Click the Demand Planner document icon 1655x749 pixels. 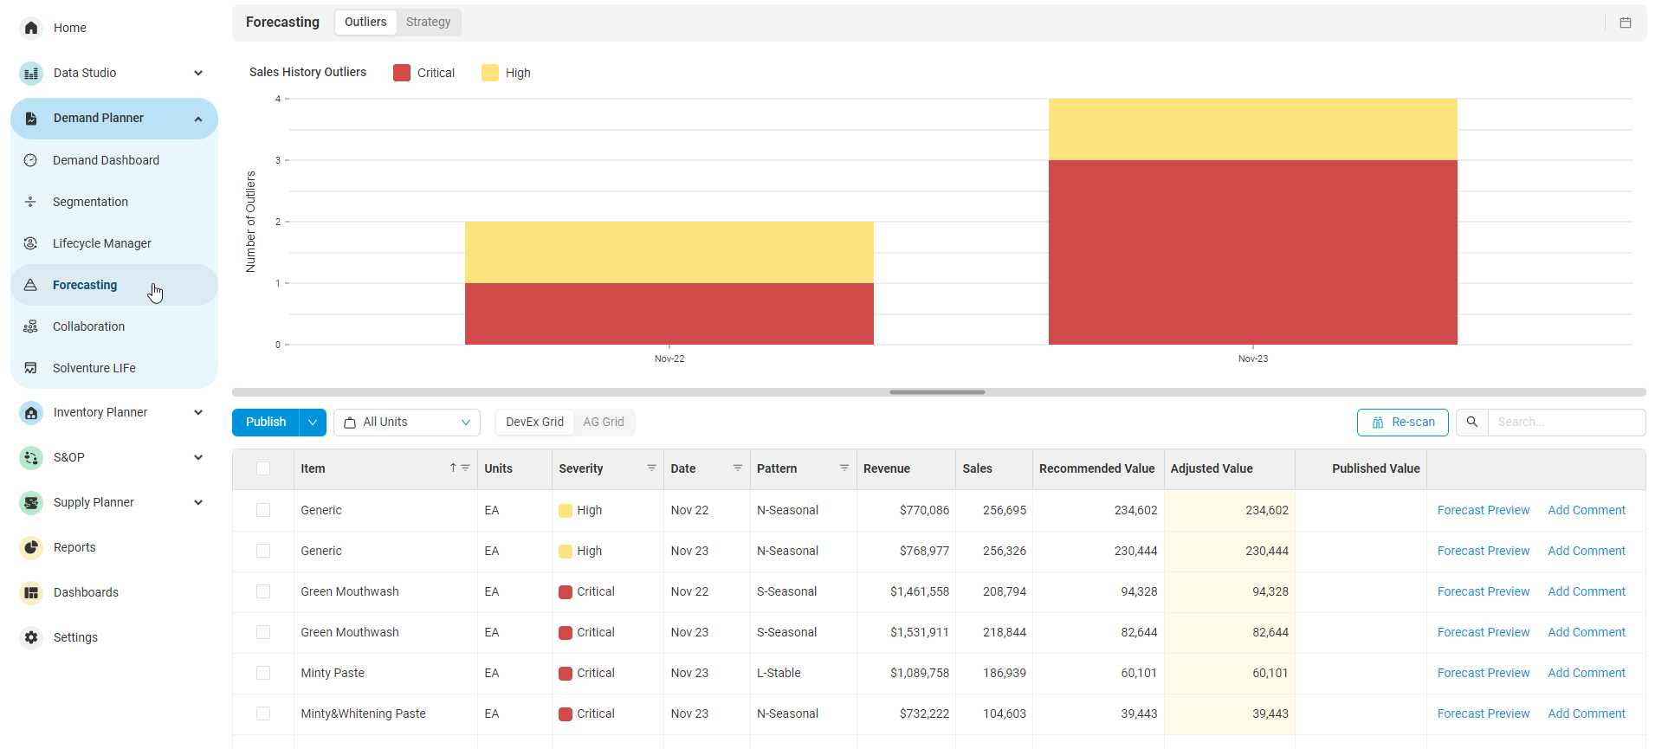coord(31,118)
